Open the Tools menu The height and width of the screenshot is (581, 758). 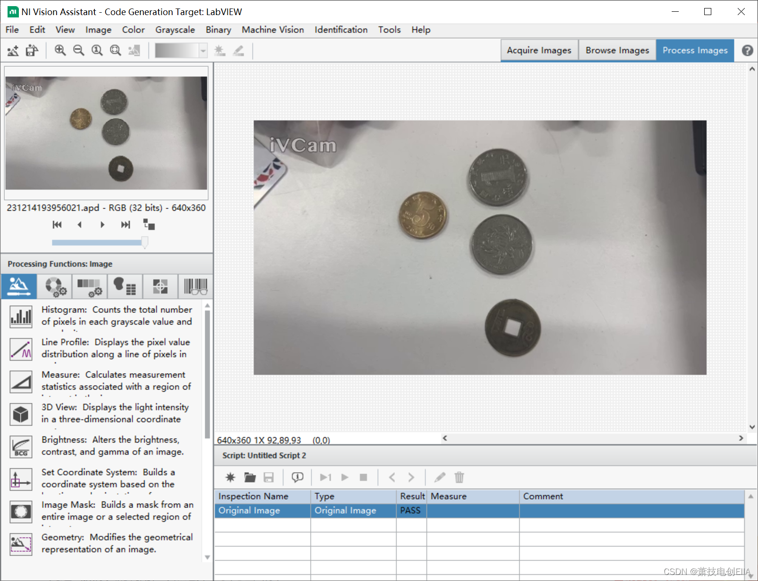point(389,30)
